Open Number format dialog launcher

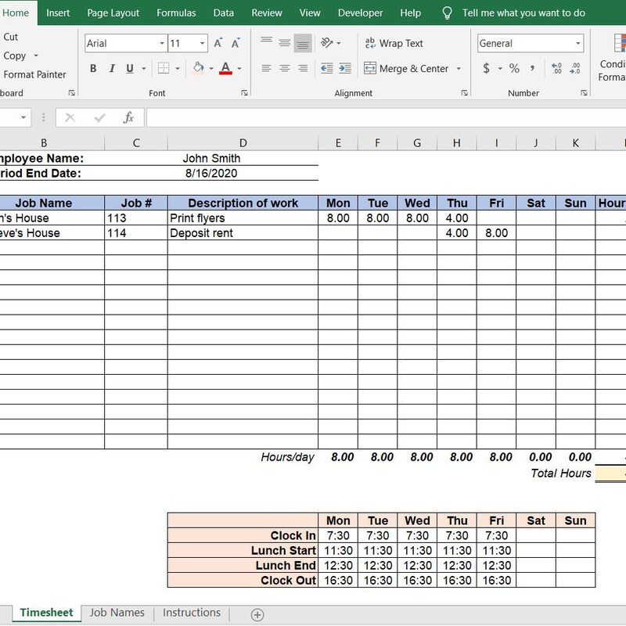click(x=584, y=93)
